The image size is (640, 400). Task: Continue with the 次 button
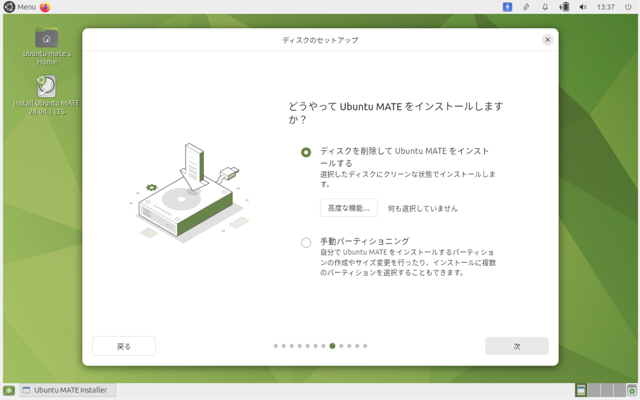pyautogui.click(x=517, y=346)
